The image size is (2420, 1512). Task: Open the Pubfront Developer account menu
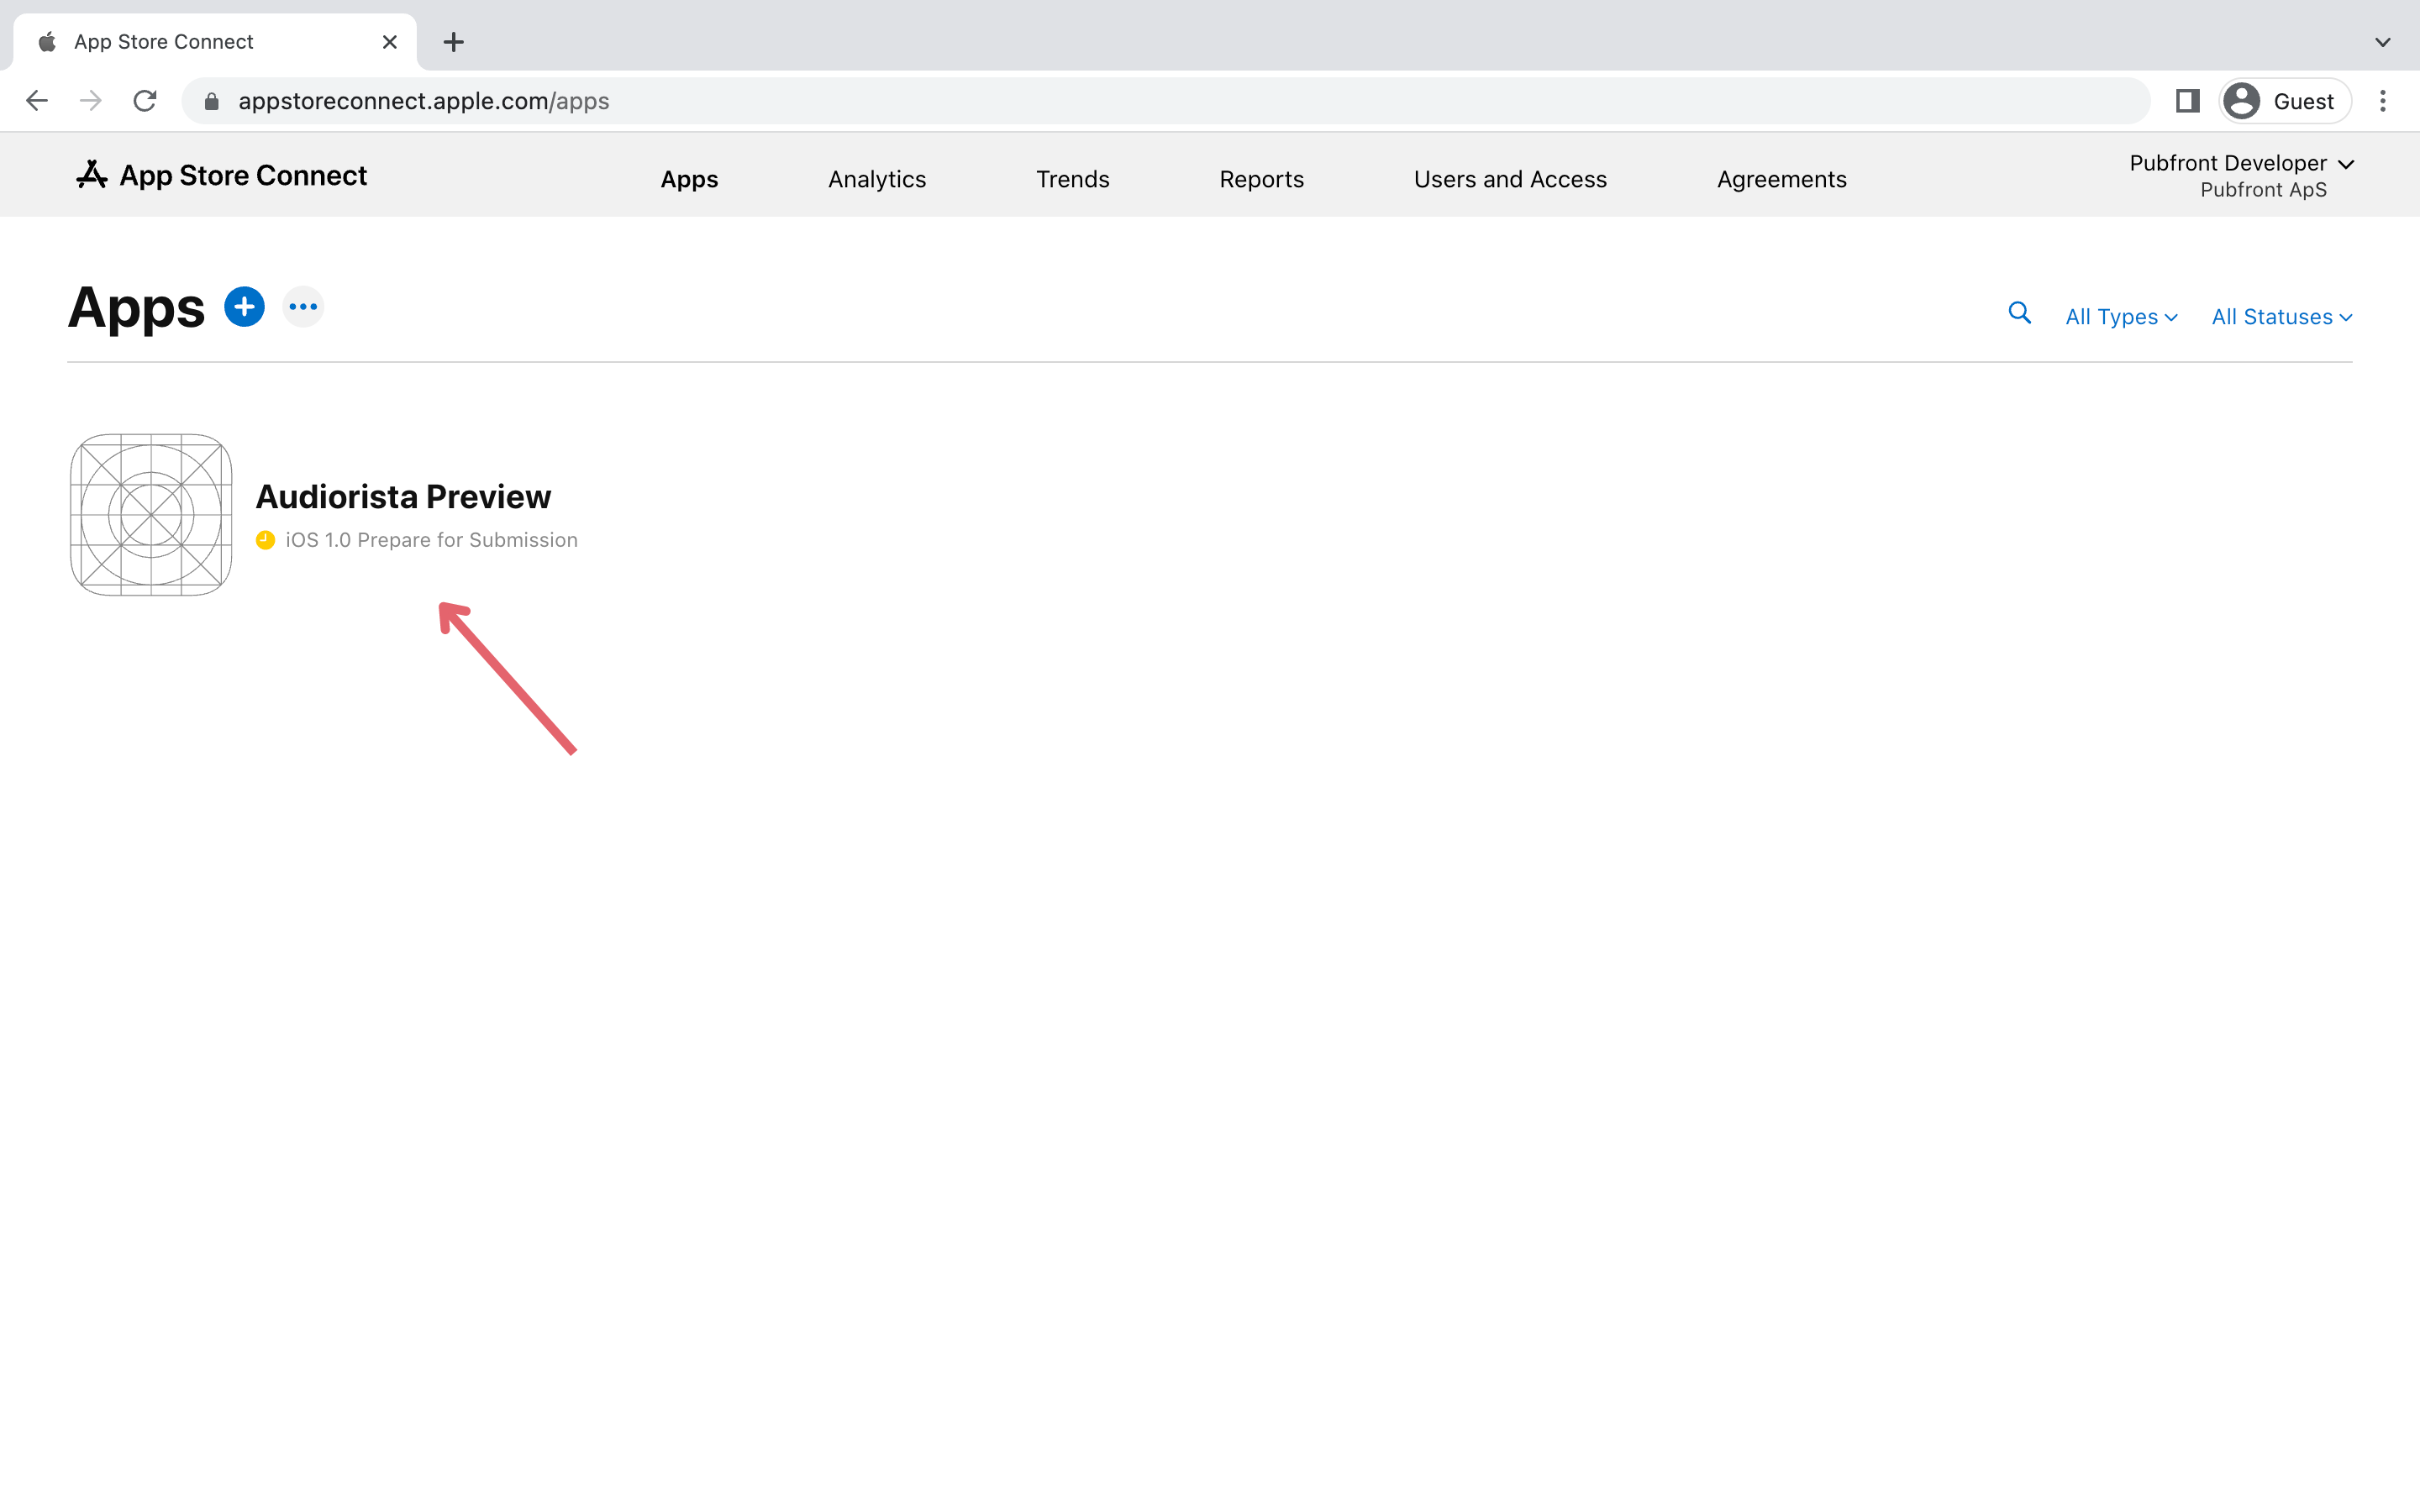[2241, 163]
